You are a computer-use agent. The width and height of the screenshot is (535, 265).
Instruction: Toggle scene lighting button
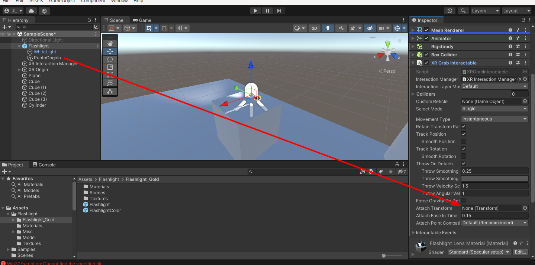[x=328, y=28]
